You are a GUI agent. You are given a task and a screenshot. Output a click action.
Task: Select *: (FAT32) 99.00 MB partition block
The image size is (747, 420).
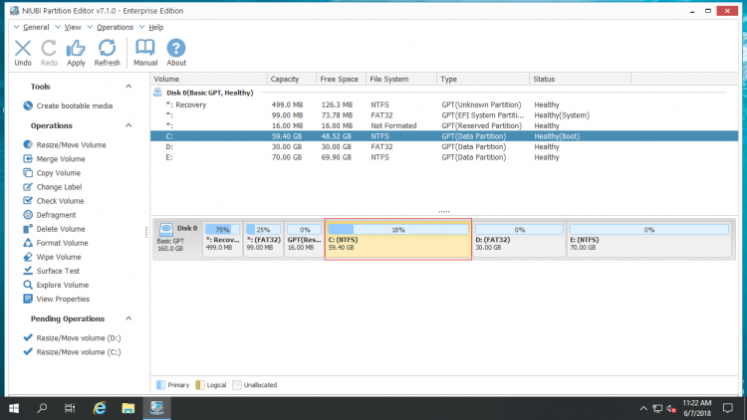(x=264, y=240)
